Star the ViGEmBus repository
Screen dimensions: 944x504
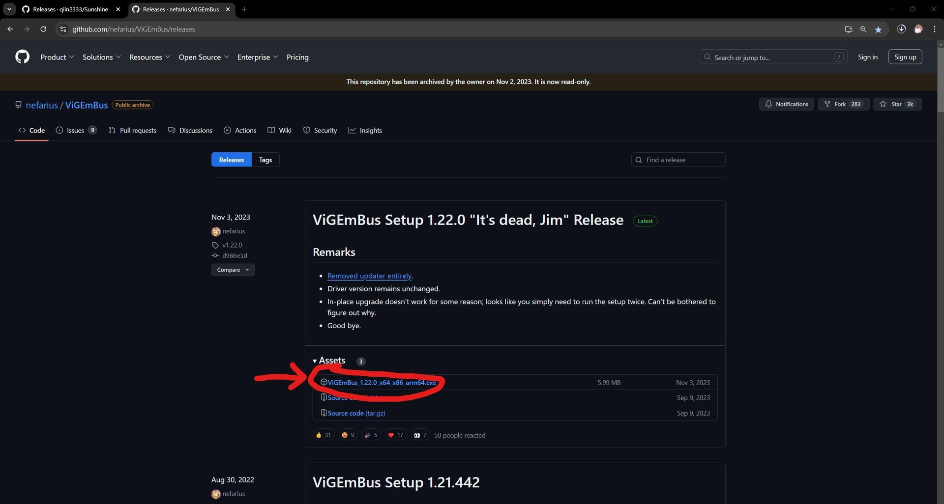[897, 104]
